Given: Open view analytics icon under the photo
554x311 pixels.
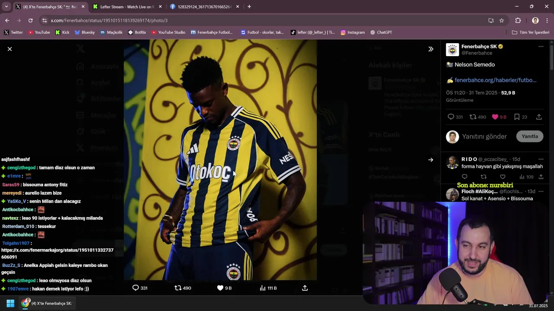Looking at the screenshot, I should pyautogui.click(x=262, y=288).
